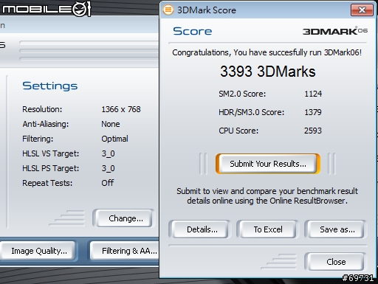Export the score with To Excel
This screenshot has width=378, height=284.
coord(268,229)
